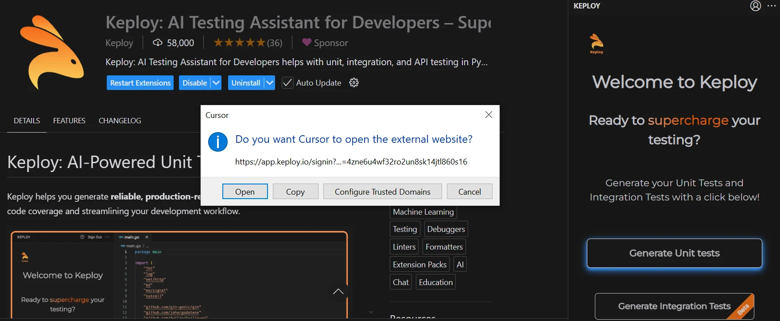
Task: Switch to the CHANGELOG tab
Action: pyautogui.click(x=120, y=121)
